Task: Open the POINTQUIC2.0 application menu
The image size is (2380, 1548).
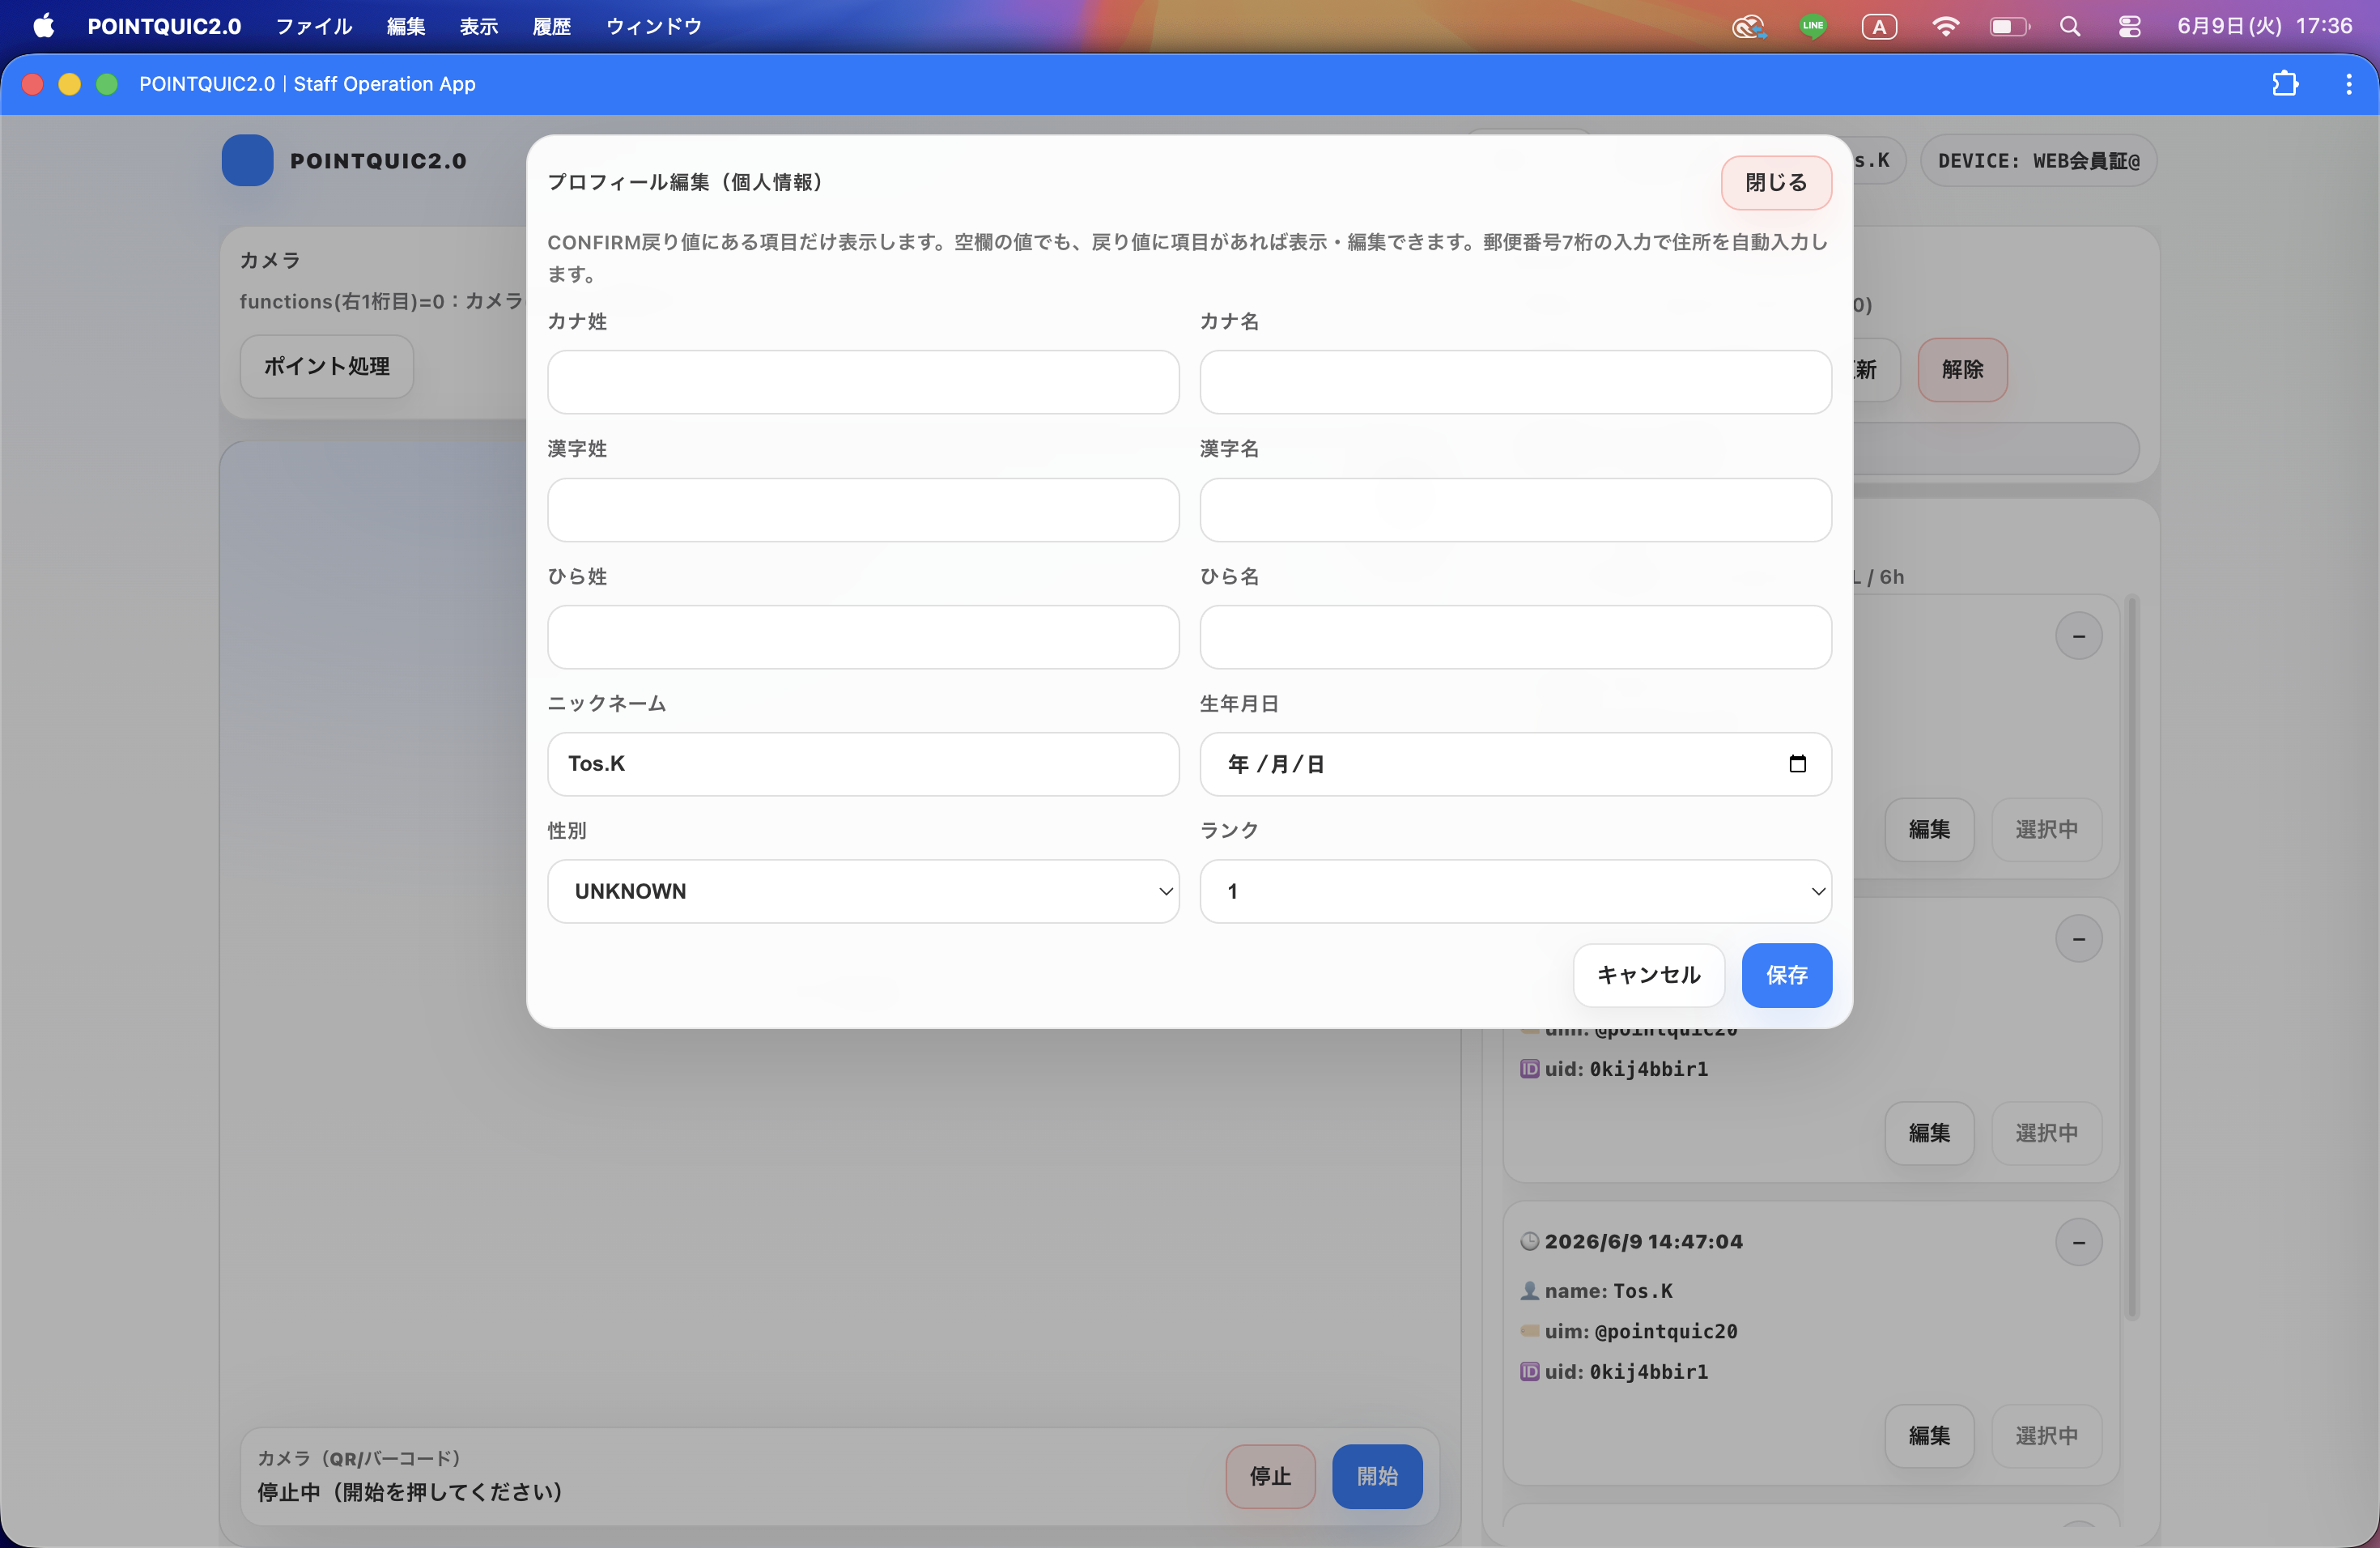Action: pyautogui.click(x=164, y=27)
